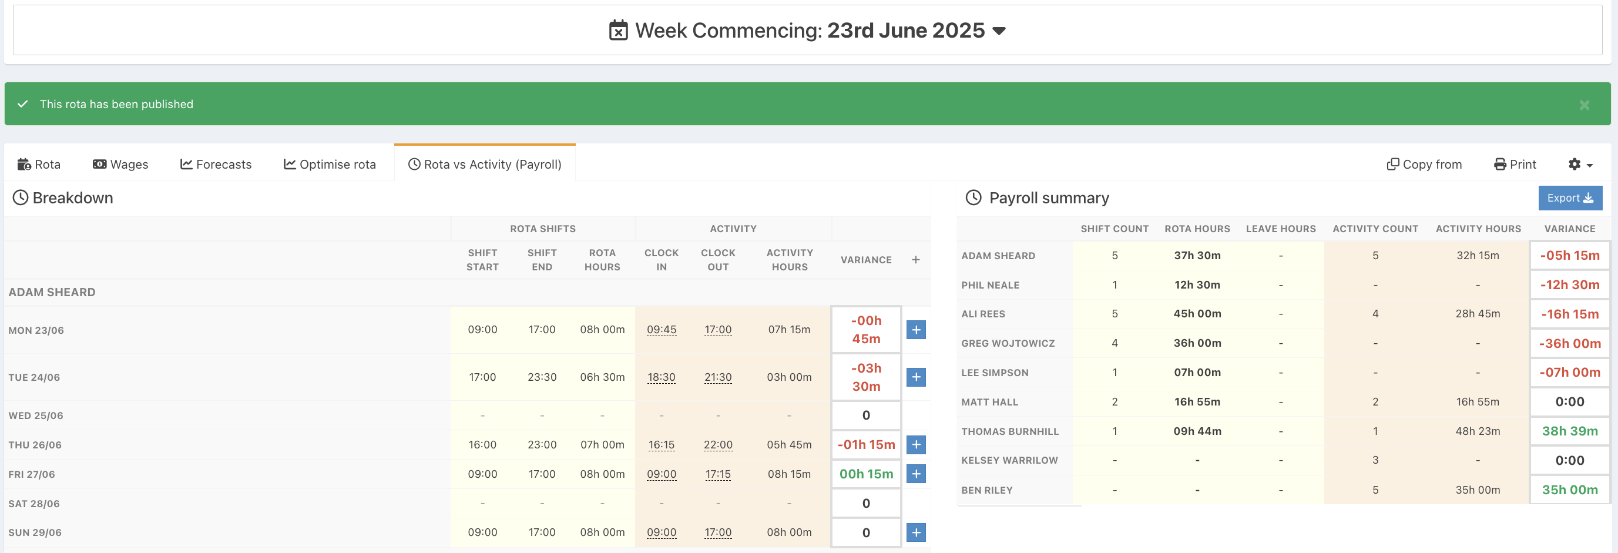Add activity for Monday 23/06 row

pyautogui.click(x=916, y=330)
